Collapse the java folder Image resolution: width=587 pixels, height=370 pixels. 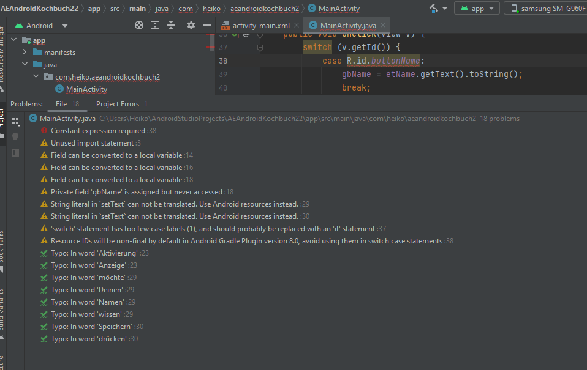point(25,65)
